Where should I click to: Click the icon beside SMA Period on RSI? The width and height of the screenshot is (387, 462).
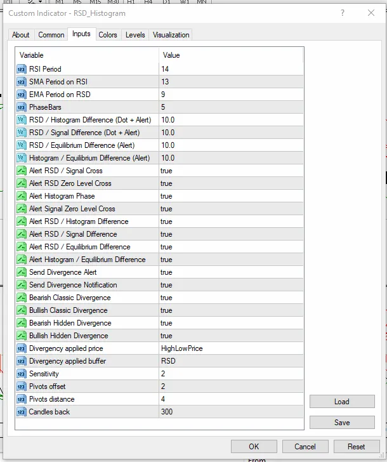click(x=22, y=82)
